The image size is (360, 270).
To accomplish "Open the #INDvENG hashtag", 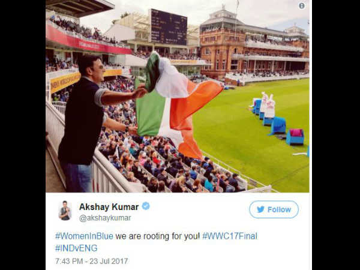I will (76, 248).
